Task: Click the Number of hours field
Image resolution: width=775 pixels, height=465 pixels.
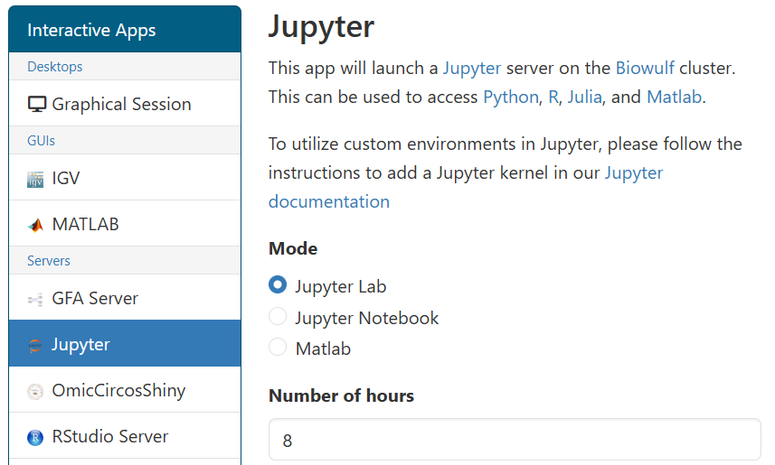Action: pos(515,440)
